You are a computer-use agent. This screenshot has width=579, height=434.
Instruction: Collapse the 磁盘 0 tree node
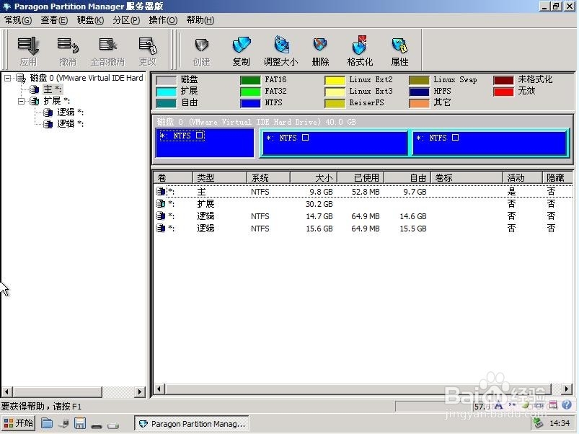(7, 78)
